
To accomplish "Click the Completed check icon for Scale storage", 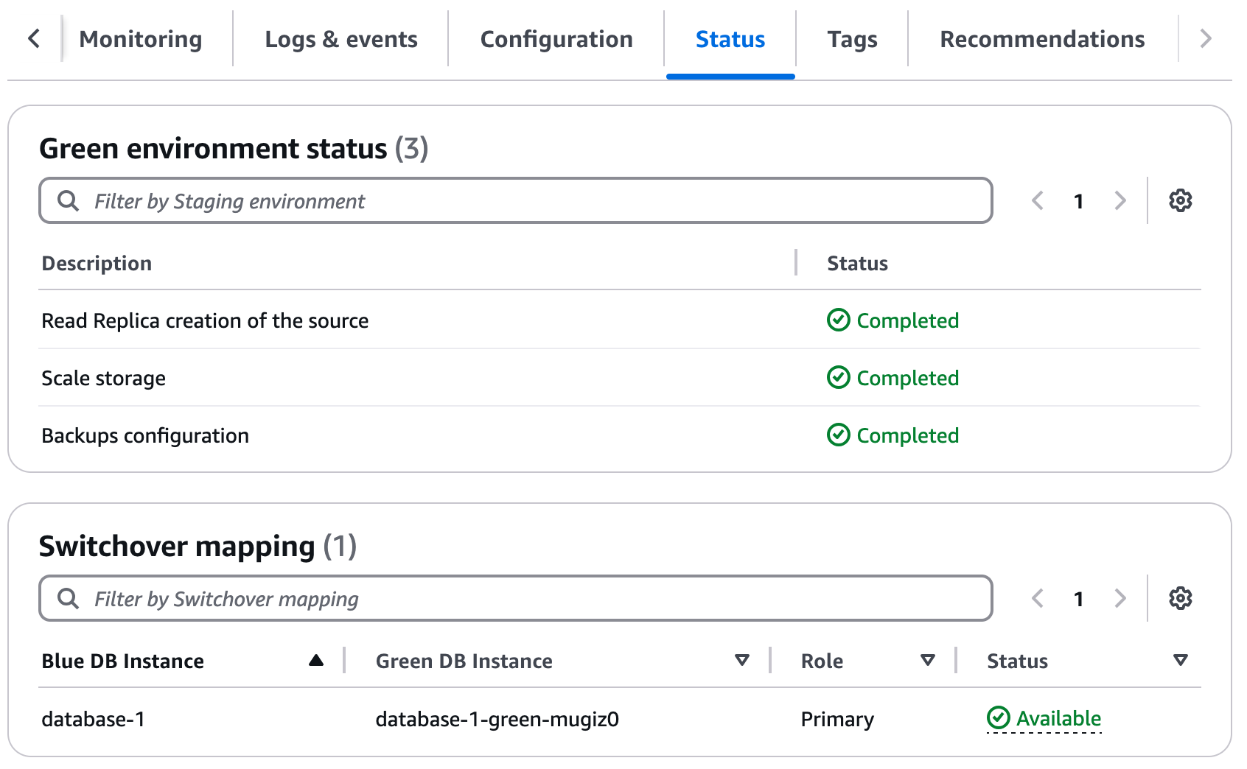I will tap(839, 378).
